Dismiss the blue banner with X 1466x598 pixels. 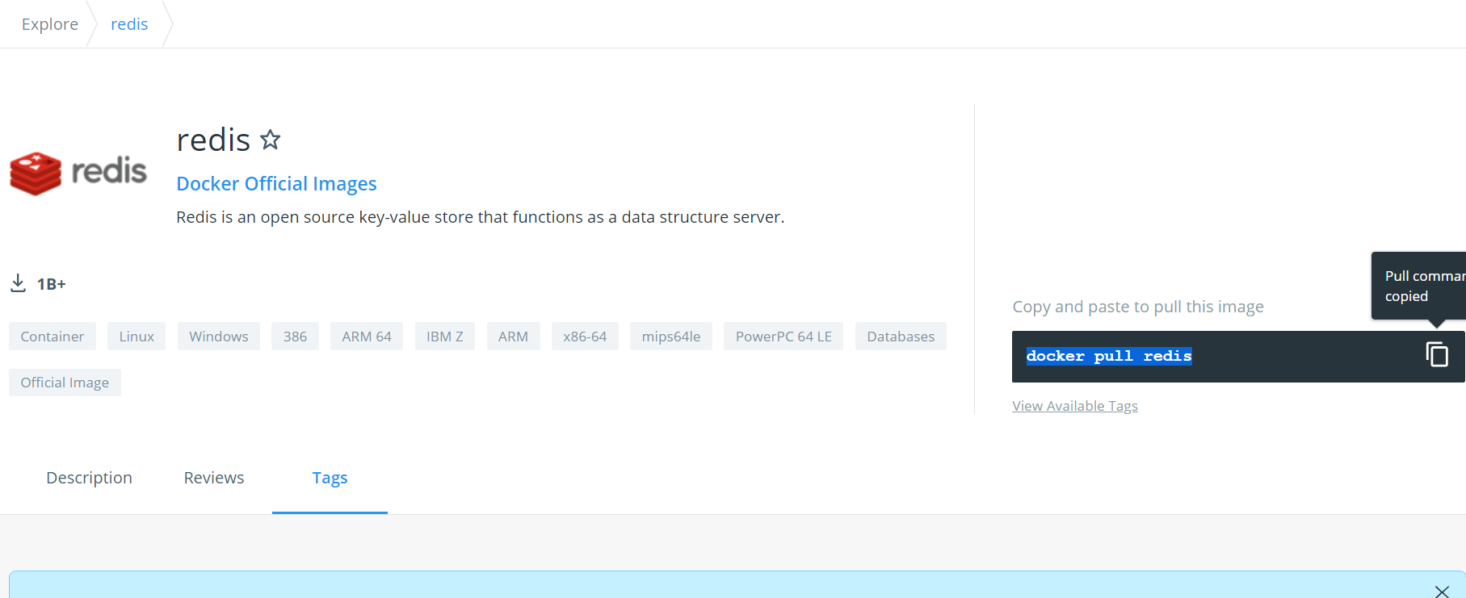pos(1442,592)
